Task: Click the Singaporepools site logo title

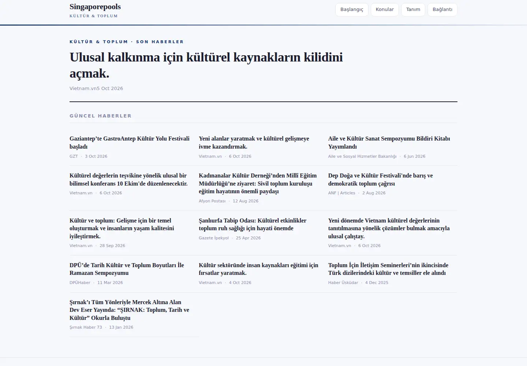Action: click(x=95, y=7)
